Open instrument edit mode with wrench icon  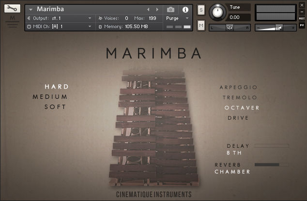12,9
